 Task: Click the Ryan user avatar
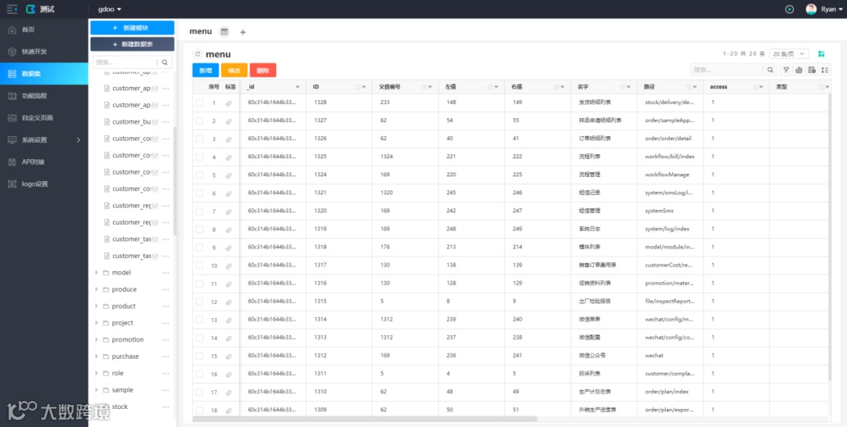pyautogui.click(x=811, y=9)
